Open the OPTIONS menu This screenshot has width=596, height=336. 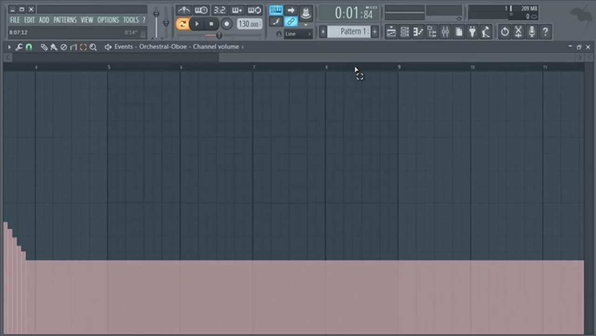click(x=108, y=20)
